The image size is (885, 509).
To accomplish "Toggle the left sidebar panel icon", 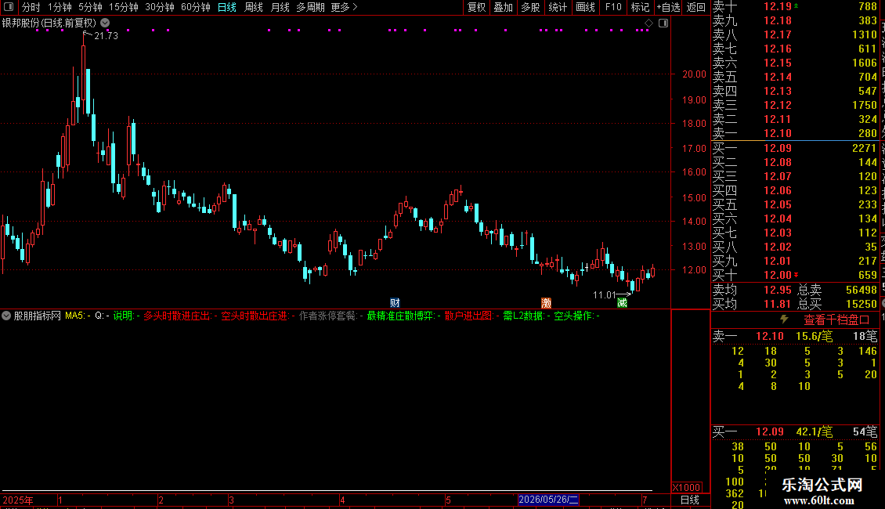I will [9, 7].
